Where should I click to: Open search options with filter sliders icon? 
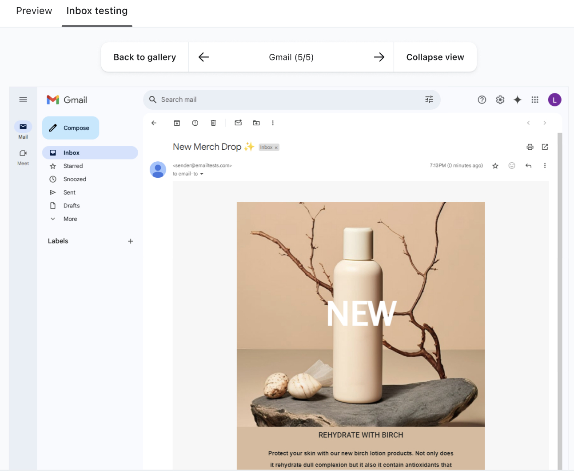click(x=429, y=100)
